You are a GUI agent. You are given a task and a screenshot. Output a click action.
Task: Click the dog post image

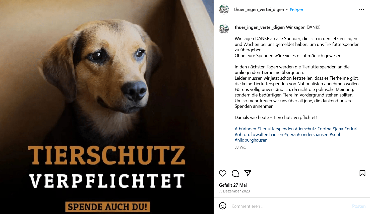click(x=107, y=107)
